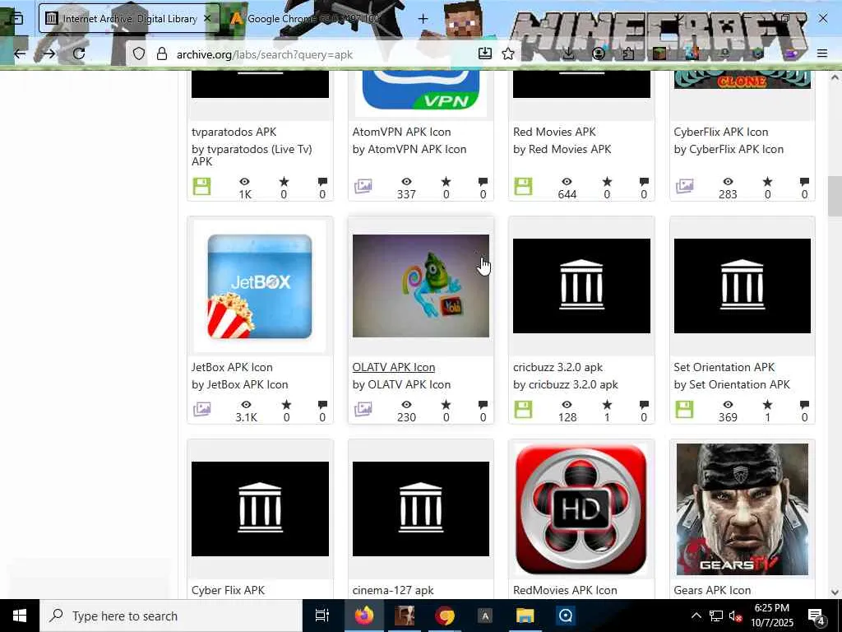Image resolution: width=842 pixels, height=632 pixels.
Task: Click the taskbar search box
Action: [171, 616]
